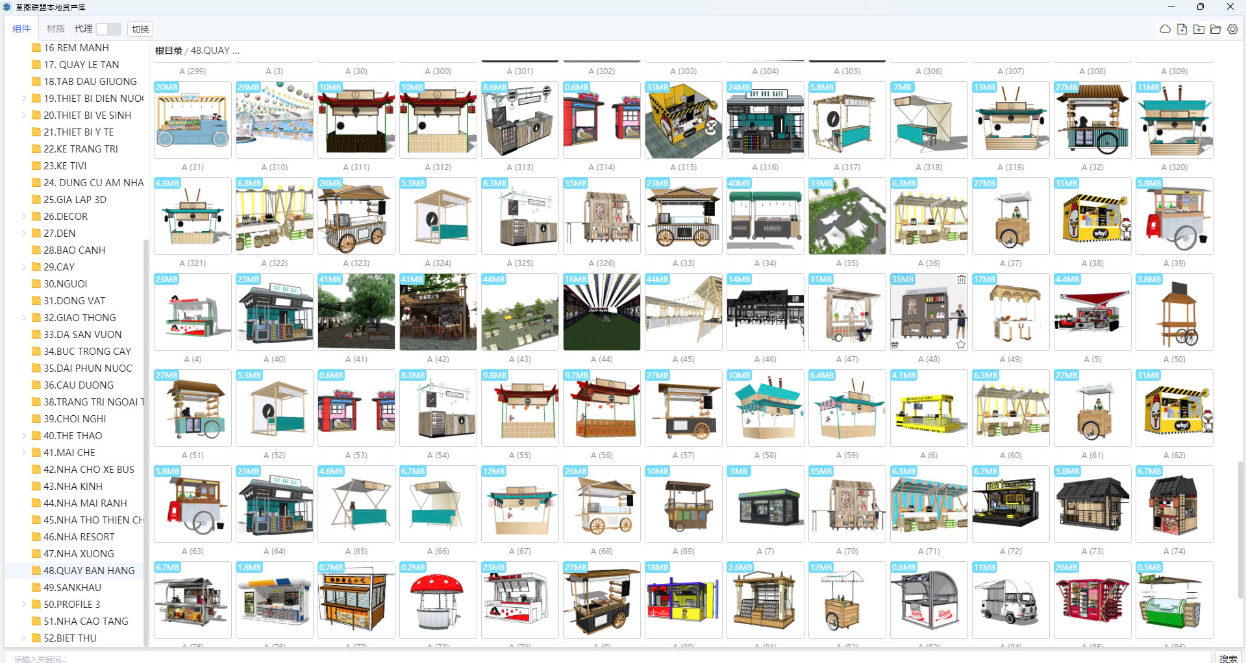This screenshot has width=1246, height=663.
Task: Click the 根目录 root breadcrumb link
Action: 168,51
